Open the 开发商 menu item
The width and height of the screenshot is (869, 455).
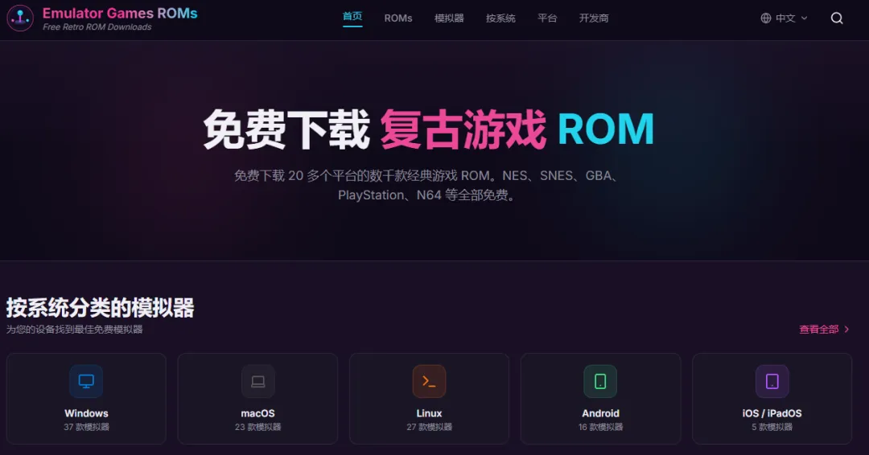click(594, 18)
